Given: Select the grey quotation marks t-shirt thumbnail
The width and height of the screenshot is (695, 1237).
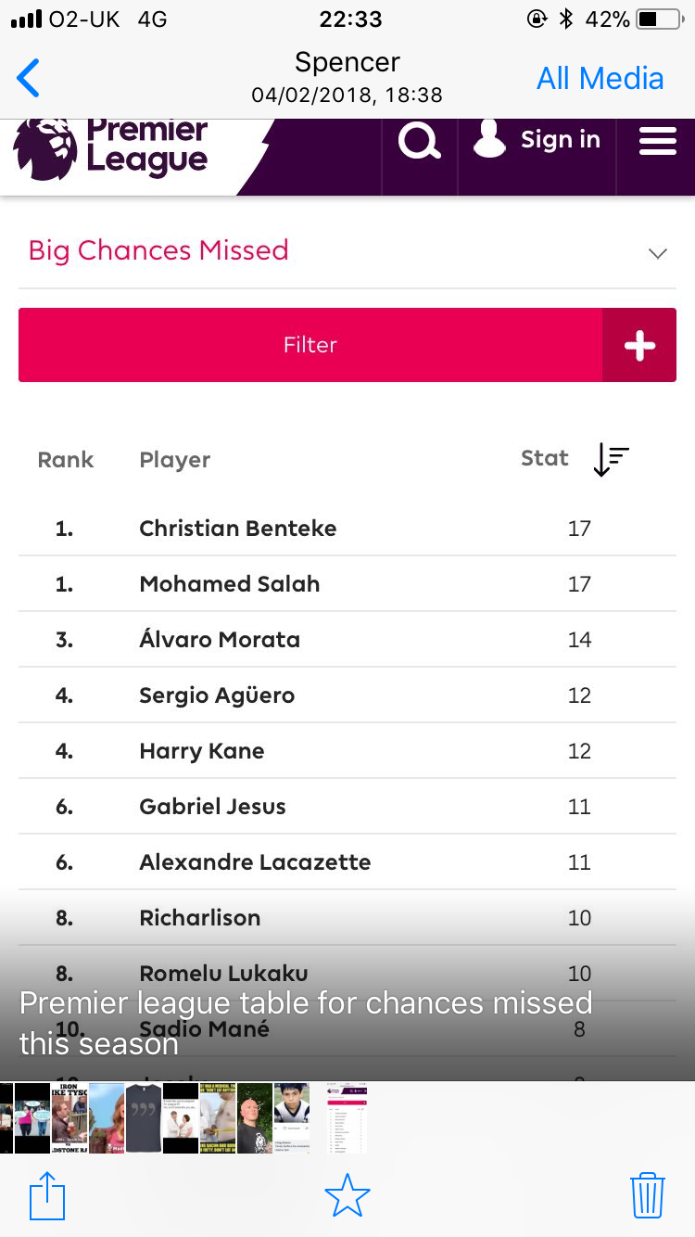Looking at the screenshot, I should point(144,1117).
